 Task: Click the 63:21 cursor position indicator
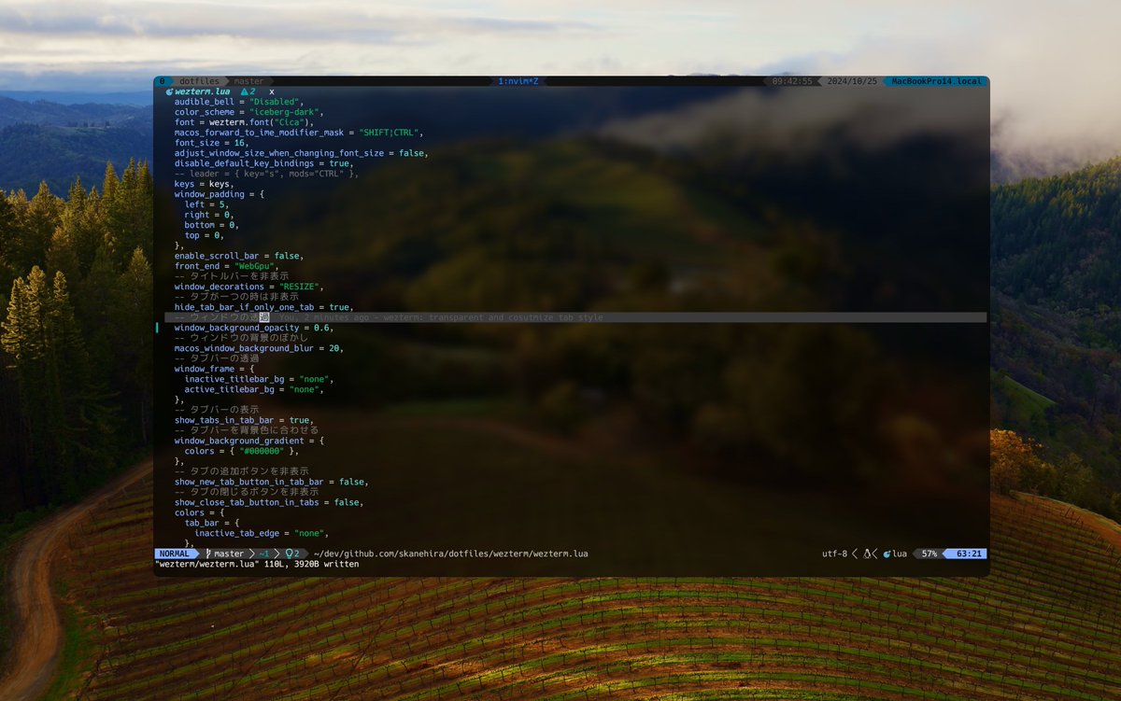tap(968, 554)
